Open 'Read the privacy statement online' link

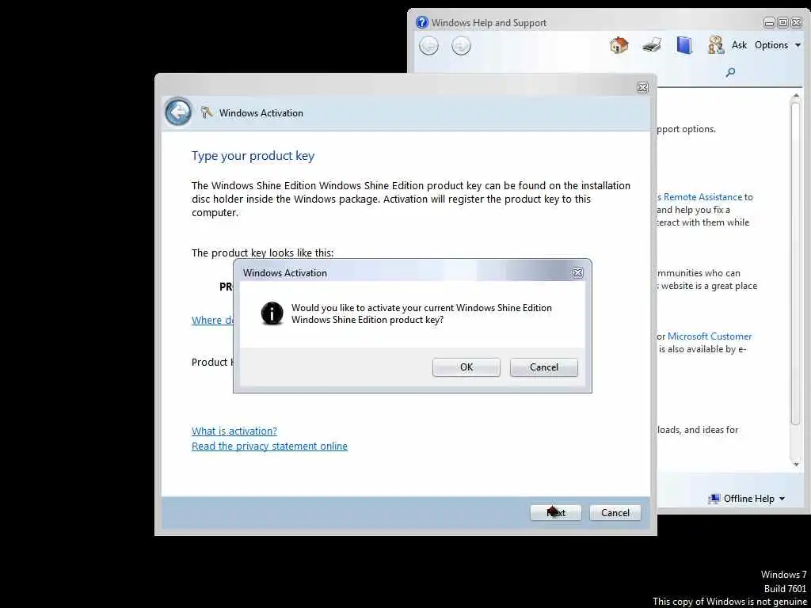tap(269, 446)
